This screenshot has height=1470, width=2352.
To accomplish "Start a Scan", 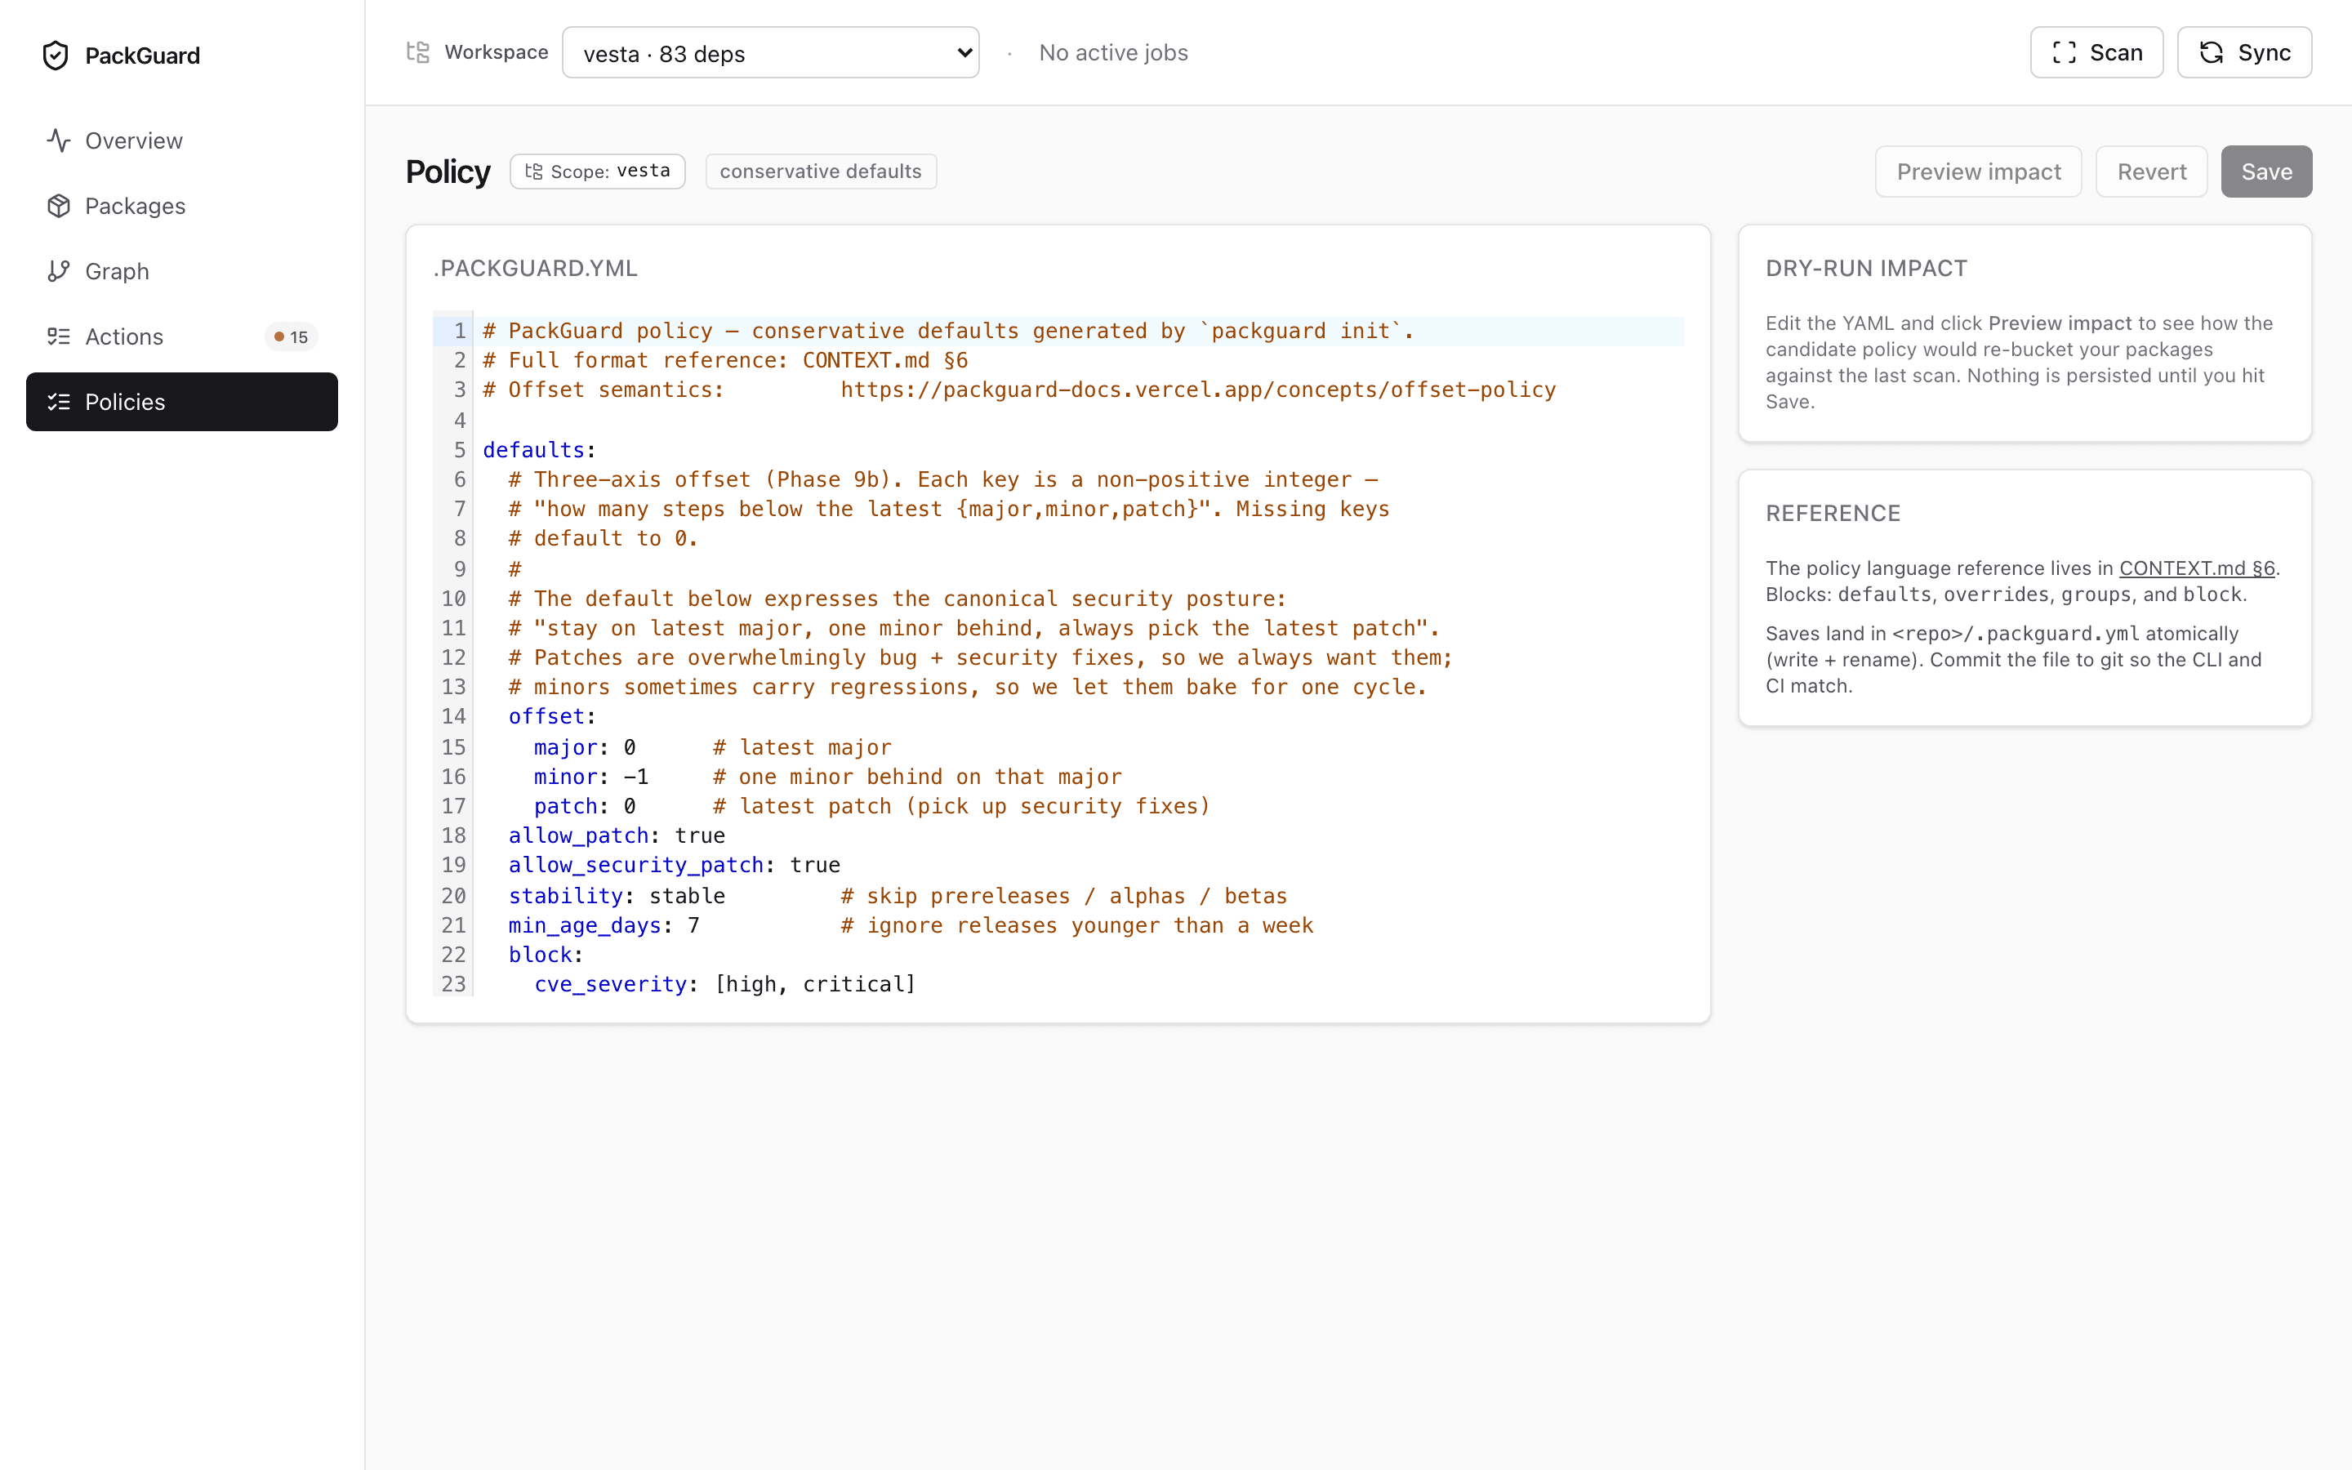I will pyautogui.click(x=2096, y=52).
